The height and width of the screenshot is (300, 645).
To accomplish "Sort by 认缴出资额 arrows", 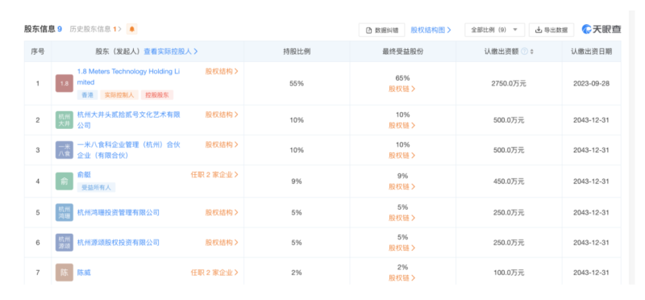I will pyautogui.click(x=532, y=52).
